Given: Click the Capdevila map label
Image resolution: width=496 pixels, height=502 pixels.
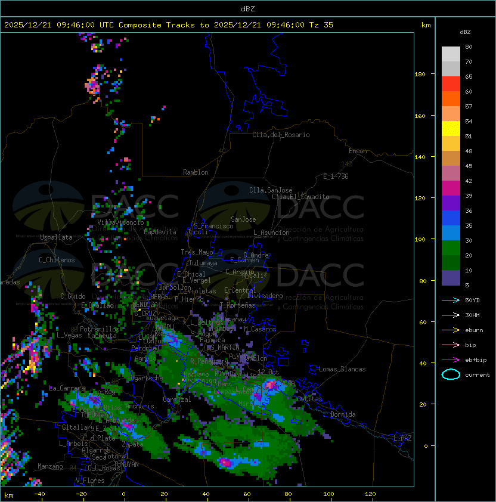Looking at the screenshot, I should coord(160,232).
